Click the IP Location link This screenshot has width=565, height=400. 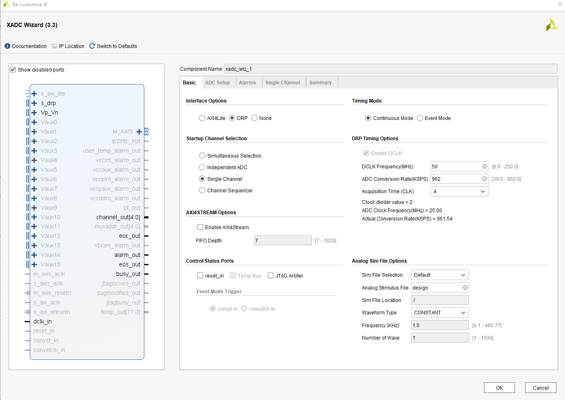click(72, 46)
